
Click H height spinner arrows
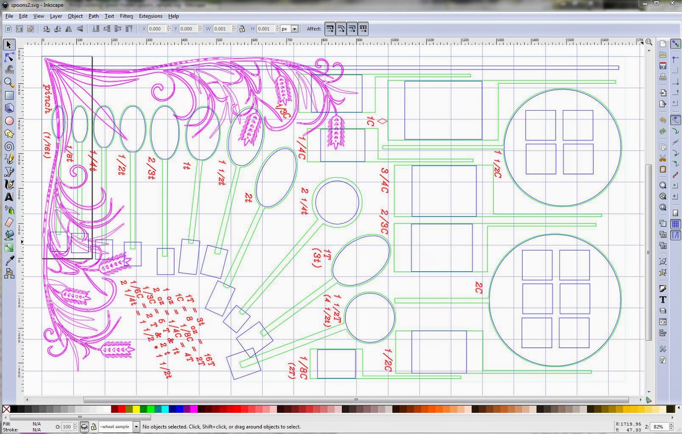pyautogui.click(x=277, y=29)
